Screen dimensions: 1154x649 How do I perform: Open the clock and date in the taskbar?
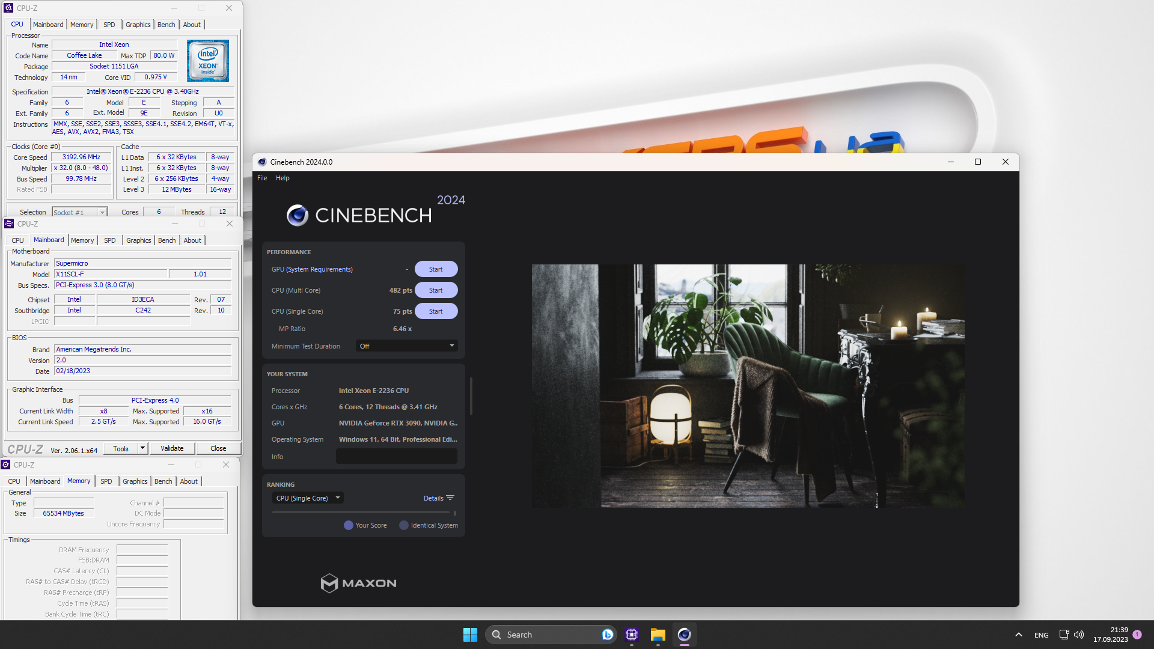[1110, 635]
